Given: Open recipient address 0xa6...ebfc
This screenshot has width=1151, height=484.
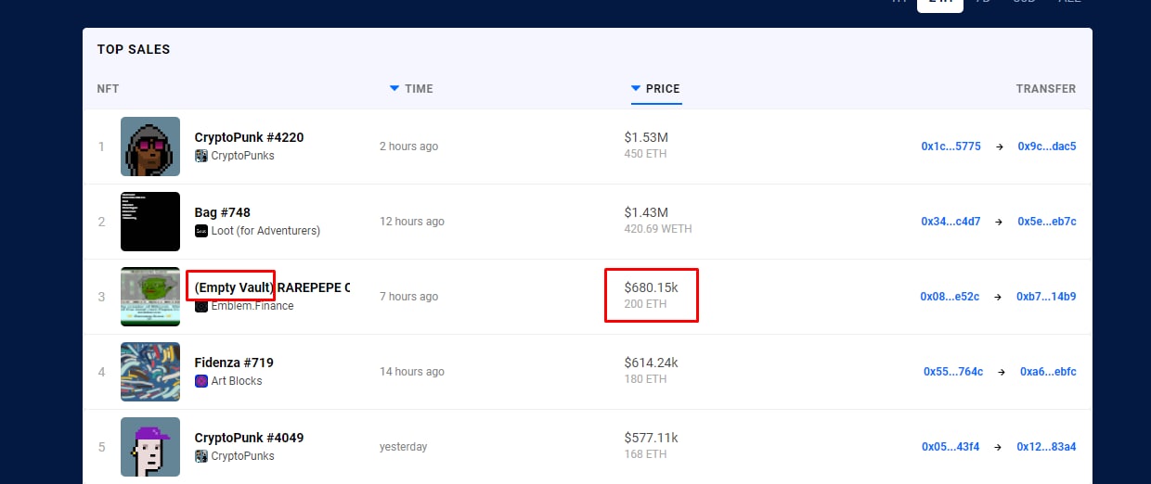Looking at the screenshot, I should point(1048,372).
